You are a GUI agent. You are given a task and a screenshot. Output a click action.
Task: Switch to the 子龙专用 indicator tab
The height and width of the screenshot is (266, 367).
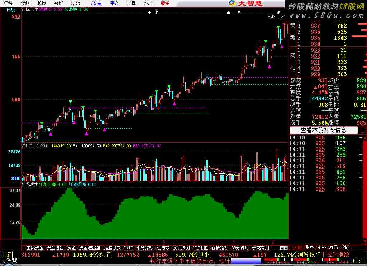(x=261, y=247)
